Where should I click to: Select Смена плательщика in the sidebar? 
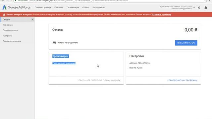click(12, 41)
